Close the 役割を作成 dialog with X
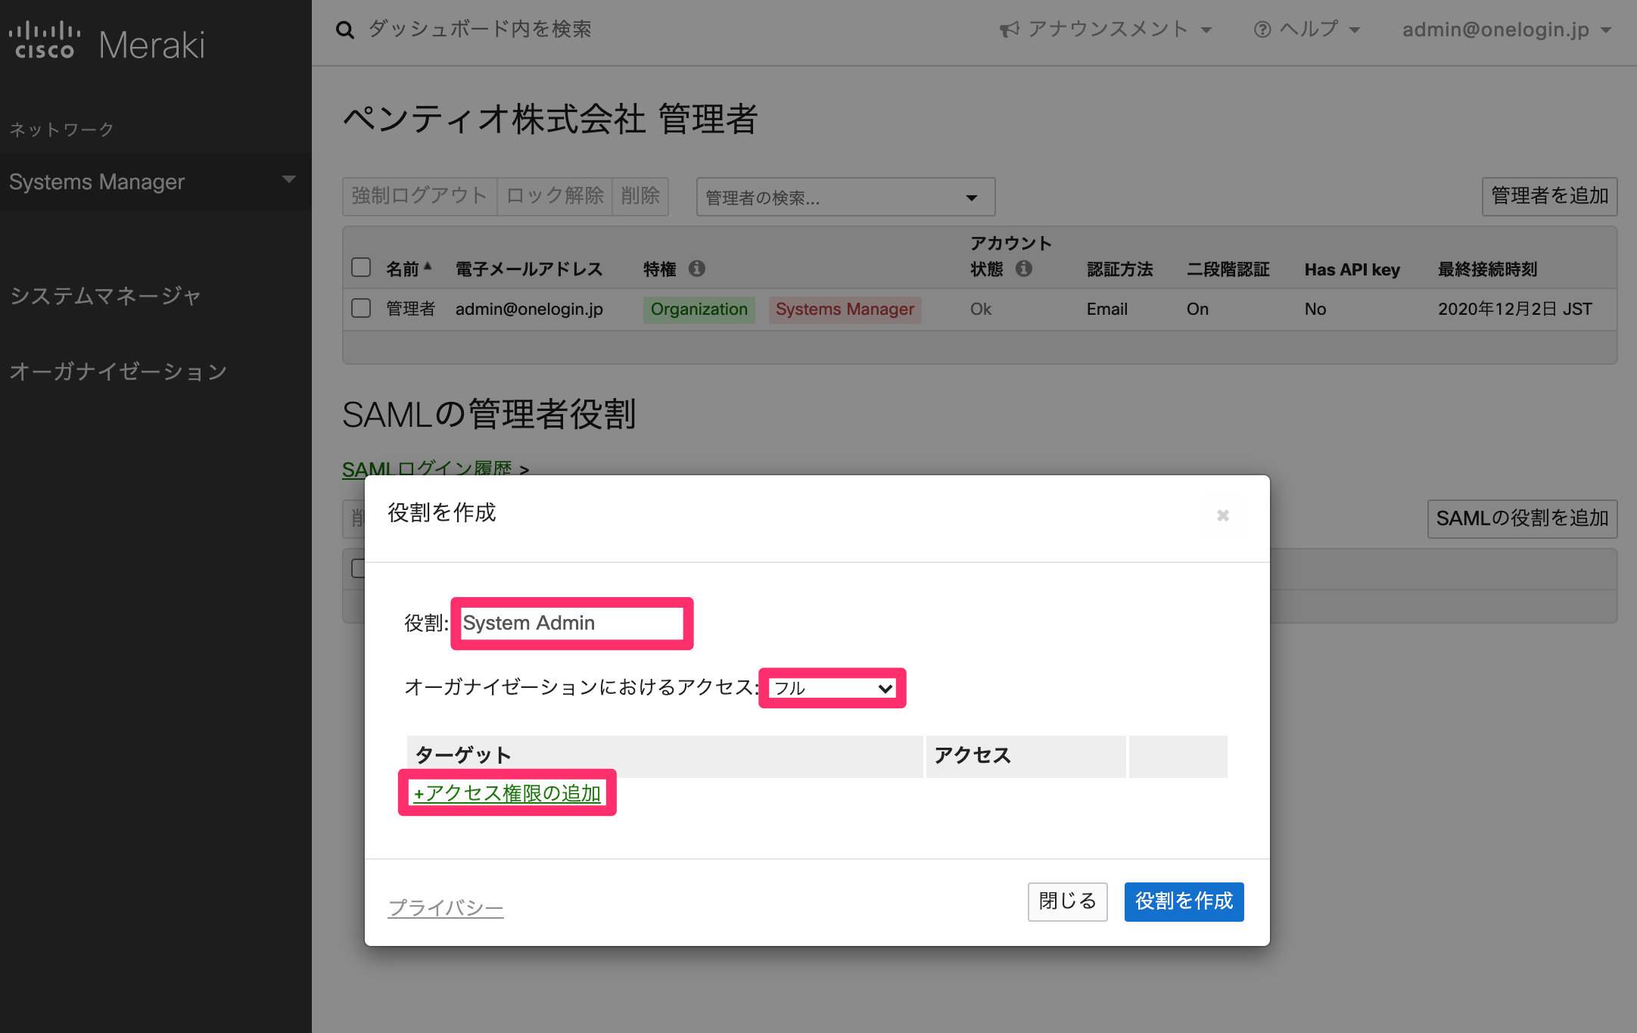The image size is (1637, 1033). pos(1223,515)
